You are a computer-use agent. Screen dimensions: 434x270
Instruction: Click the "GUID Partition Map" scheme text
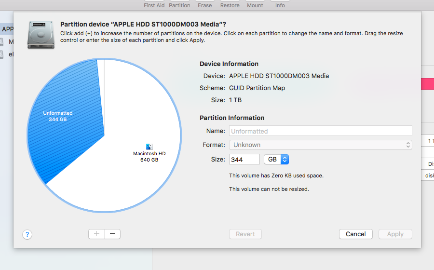[x=257, y=88]
